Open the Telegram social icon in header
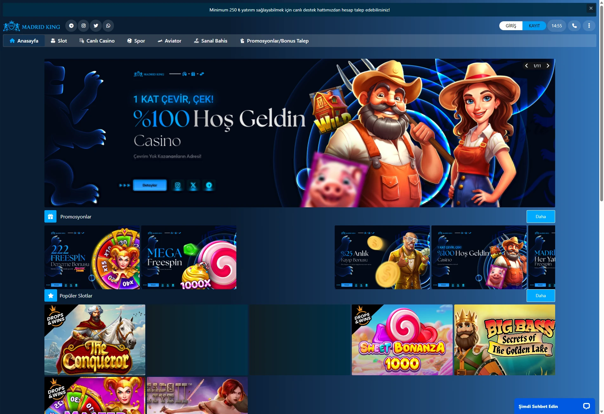The image size is (604, 414). pos(71,26)
